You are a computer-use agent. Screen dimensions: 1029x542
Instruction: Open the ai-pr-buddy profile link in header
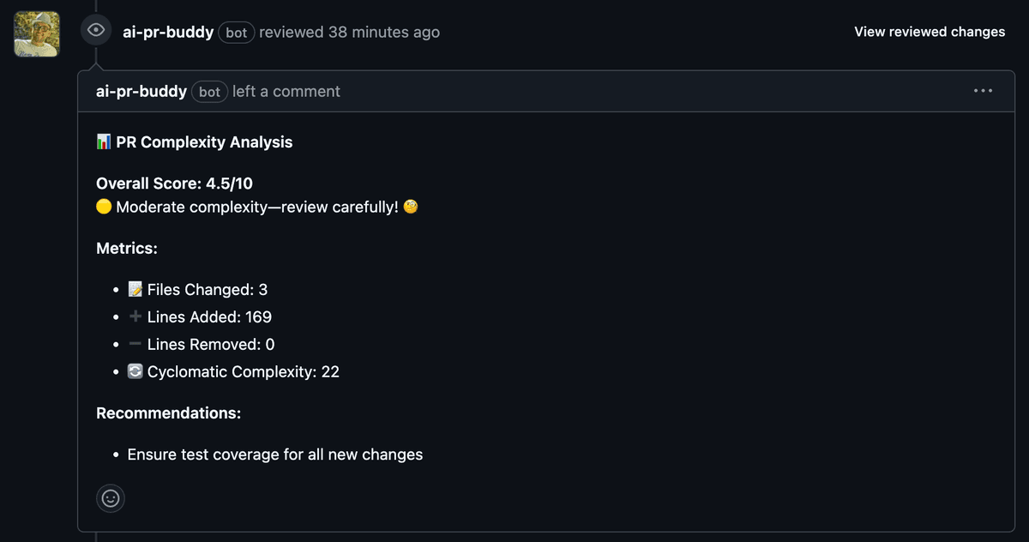[x=168, y=33]
